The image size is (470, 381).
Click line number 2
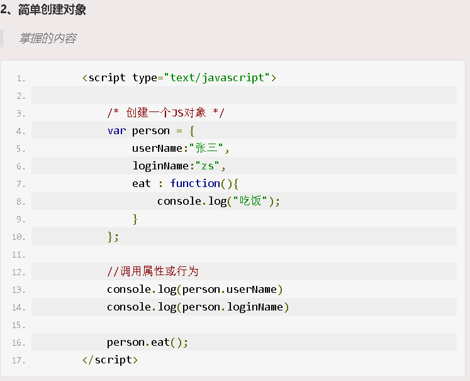point(21,96)
